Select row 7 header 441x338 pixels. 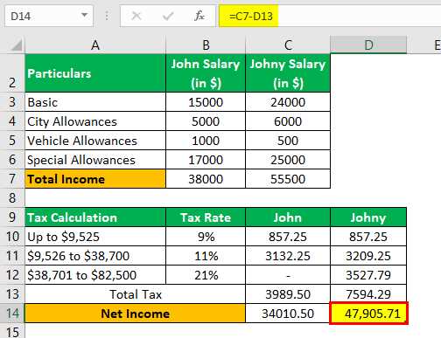(x=12, y=179)
